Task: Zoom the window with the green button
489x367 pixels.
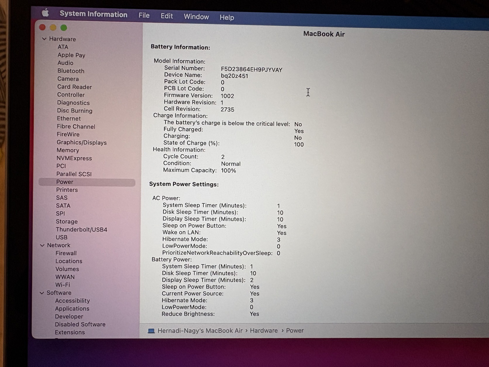Action: [64, 28]
